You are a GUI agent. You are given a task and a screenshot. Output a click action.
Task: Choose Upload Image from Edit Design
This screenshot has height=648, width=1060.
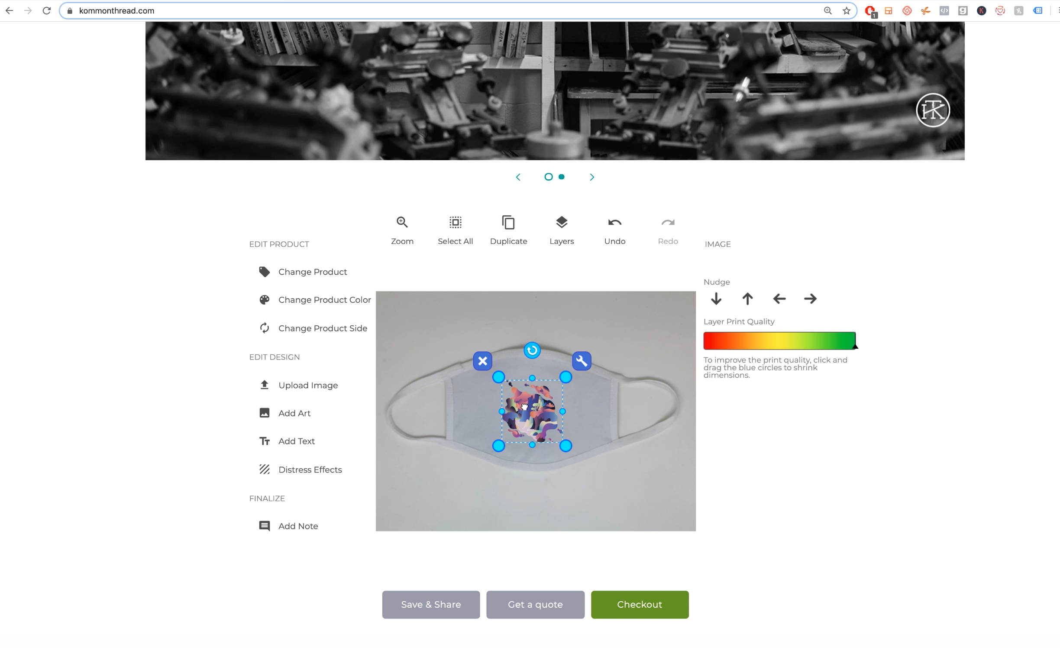[x=307, y=385]
